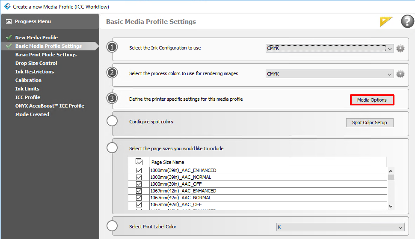Uncheck 1000mm(39in)_AAC_ENHANCED page size
415x239 pixels.
click(x=139, y=170)
